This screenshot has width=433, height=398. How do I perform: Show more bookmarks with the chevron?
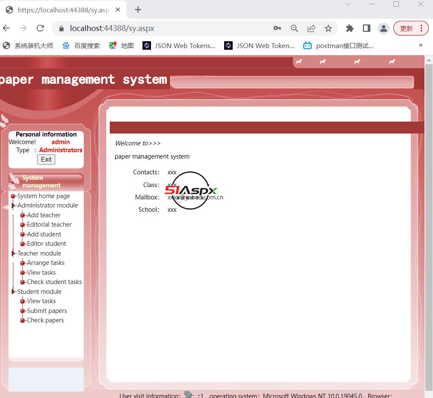420,45
